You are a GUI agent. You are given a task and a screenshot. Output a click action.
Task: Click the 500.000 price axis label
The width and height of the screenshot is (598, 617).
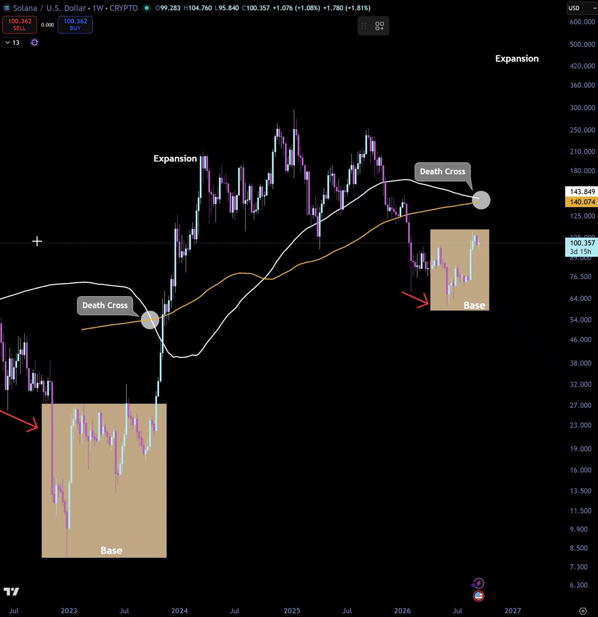click(x=582, y=44)
